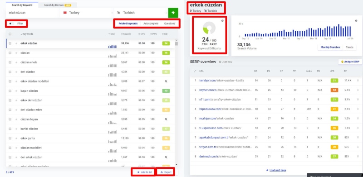Open the Turkey country dropdown
This screenshot has width=363, height=177.
pyautogui.click(x=88, y=13)
